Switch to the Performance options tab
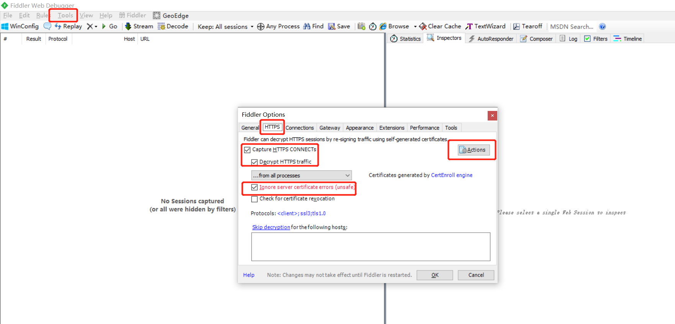This screenshot has width=675, height=324. point(424,128)
